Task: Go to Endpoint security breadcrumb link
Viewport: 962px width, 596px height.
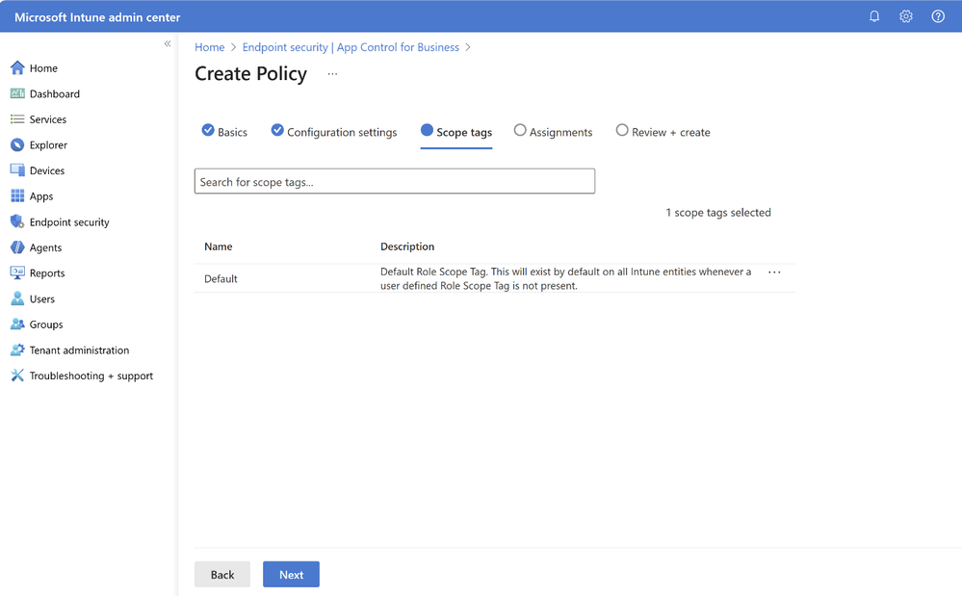Action: click(351, 47)
